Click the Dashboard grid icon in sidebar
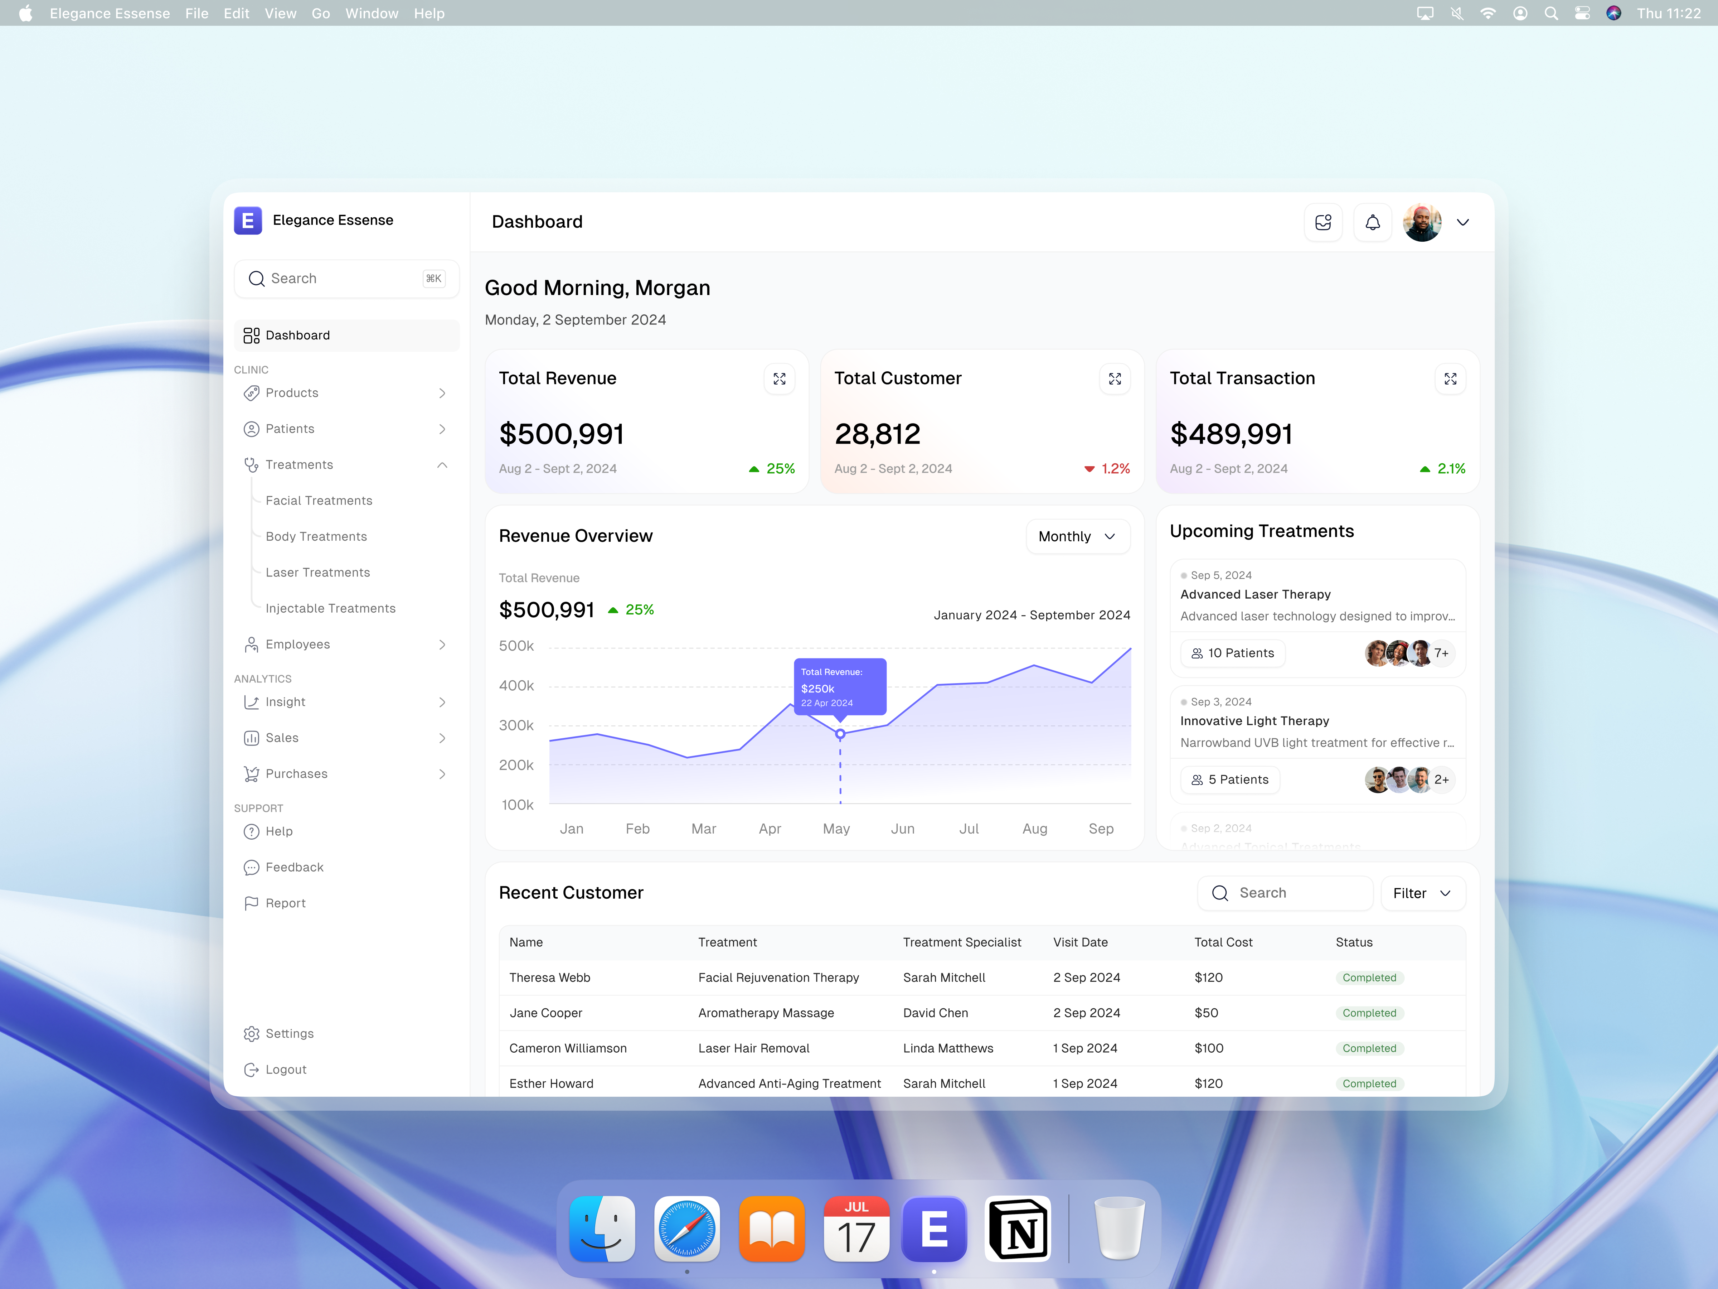Screen dimensions: 1718x1289 pyautogui.click(x=251, y=335)
